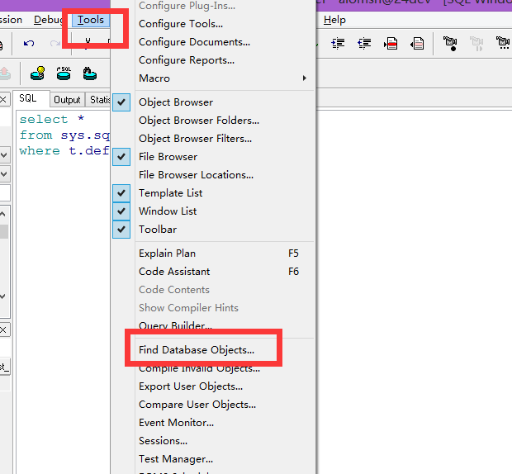Click the SQL editor text area
Screen dimensions: 512x474
point(64,291)
